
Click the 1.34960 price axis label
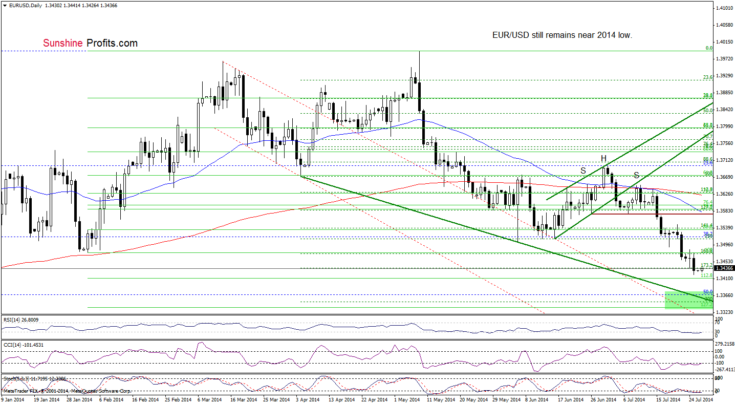725,245
